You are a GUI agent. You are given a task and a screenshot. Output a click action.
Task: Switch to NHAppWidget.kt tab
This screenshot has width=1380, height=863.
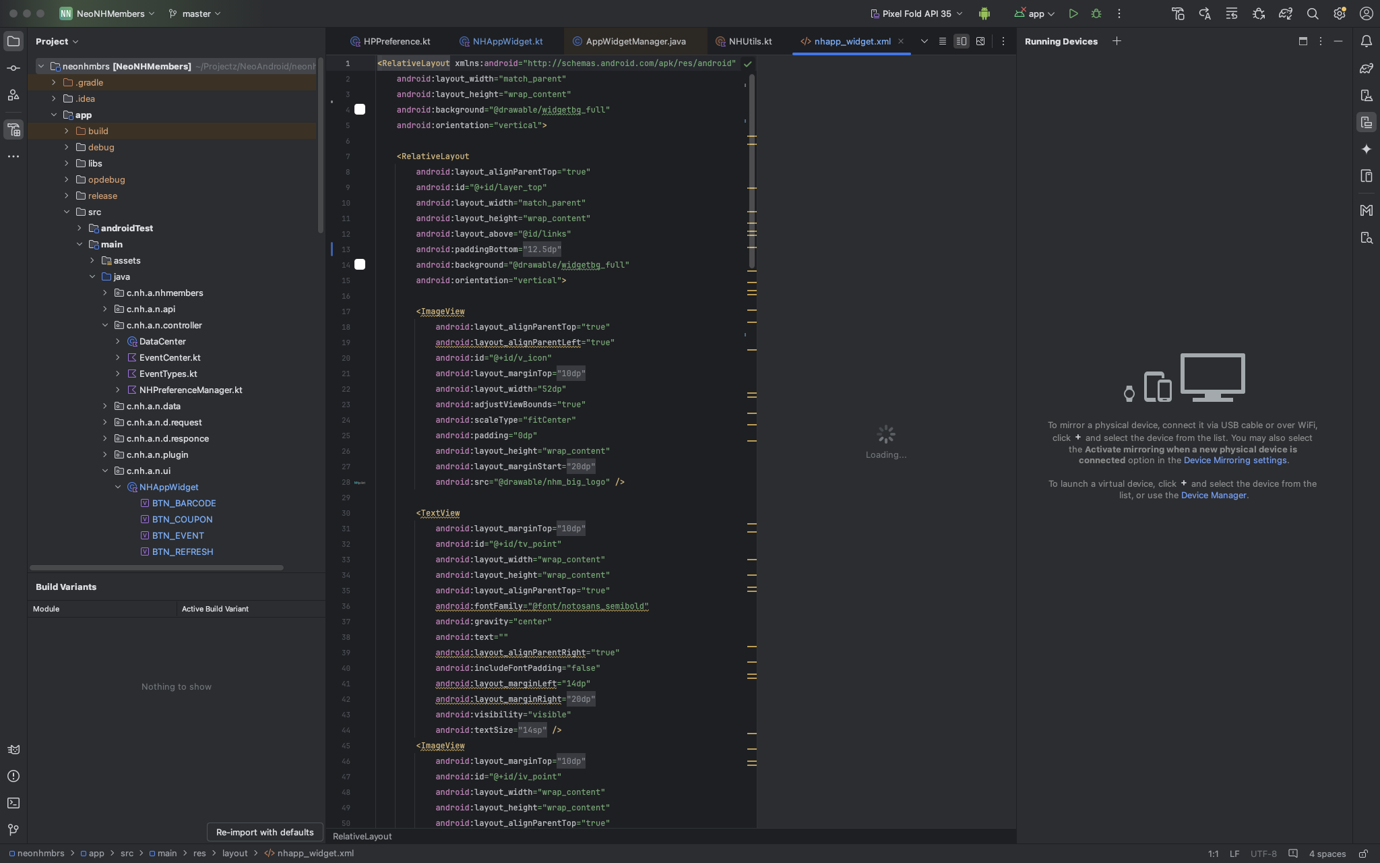click(507, 41)
